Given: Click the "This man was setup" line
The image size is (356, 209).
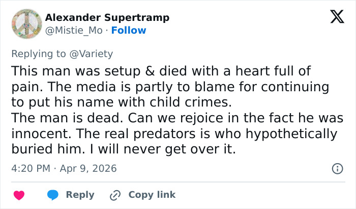Looking at the screenshot, I should 161,70.
